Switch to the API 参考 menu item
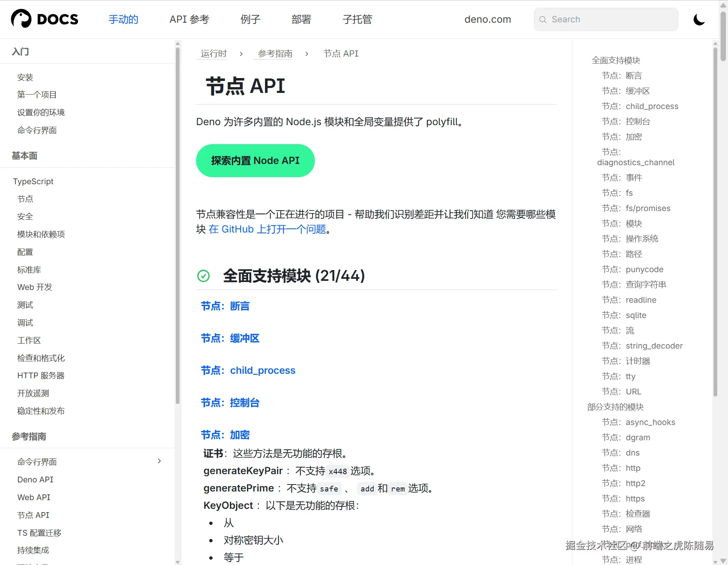 click(x=189, y=19)
